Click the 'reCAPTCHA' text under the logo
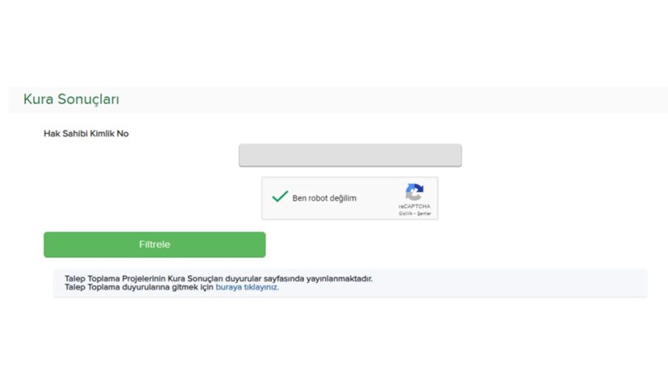This screenshot has width=668, height=375. pyautogui.click(x=414, y=206)
